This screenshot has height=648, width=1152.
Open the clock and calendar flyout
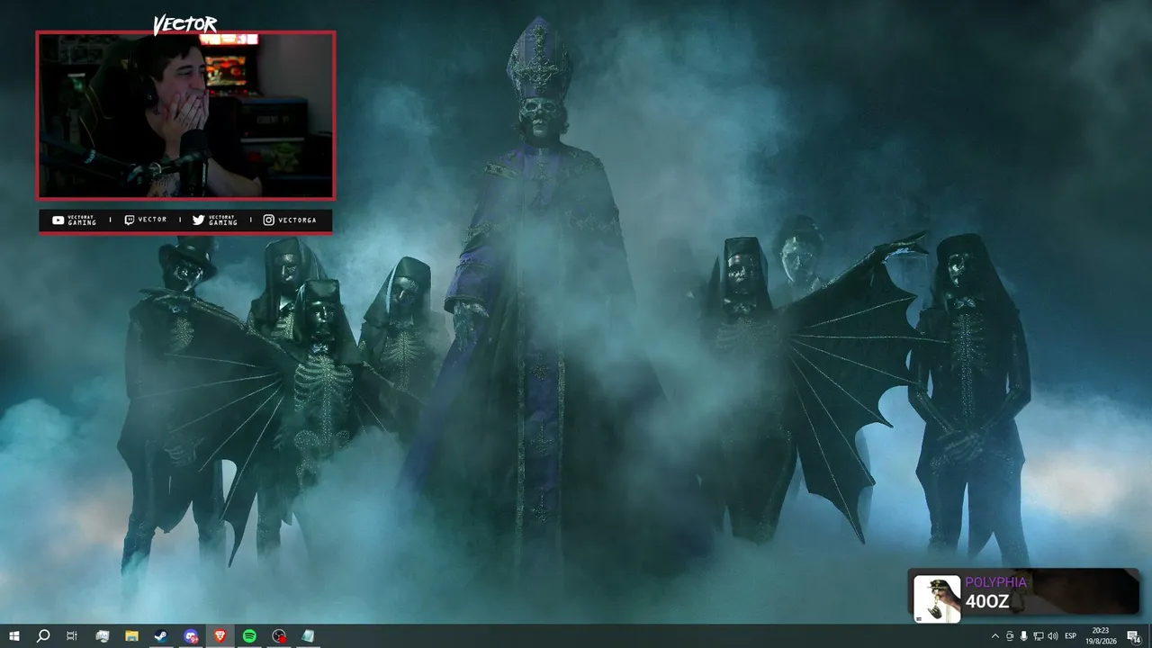tap(1101, 636)
